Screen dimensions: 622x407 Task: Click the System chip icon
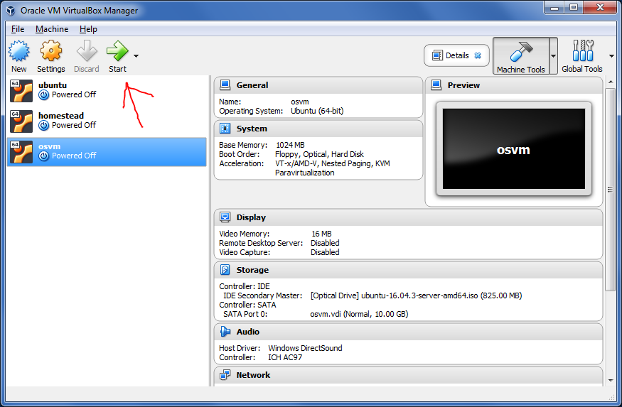225,129
